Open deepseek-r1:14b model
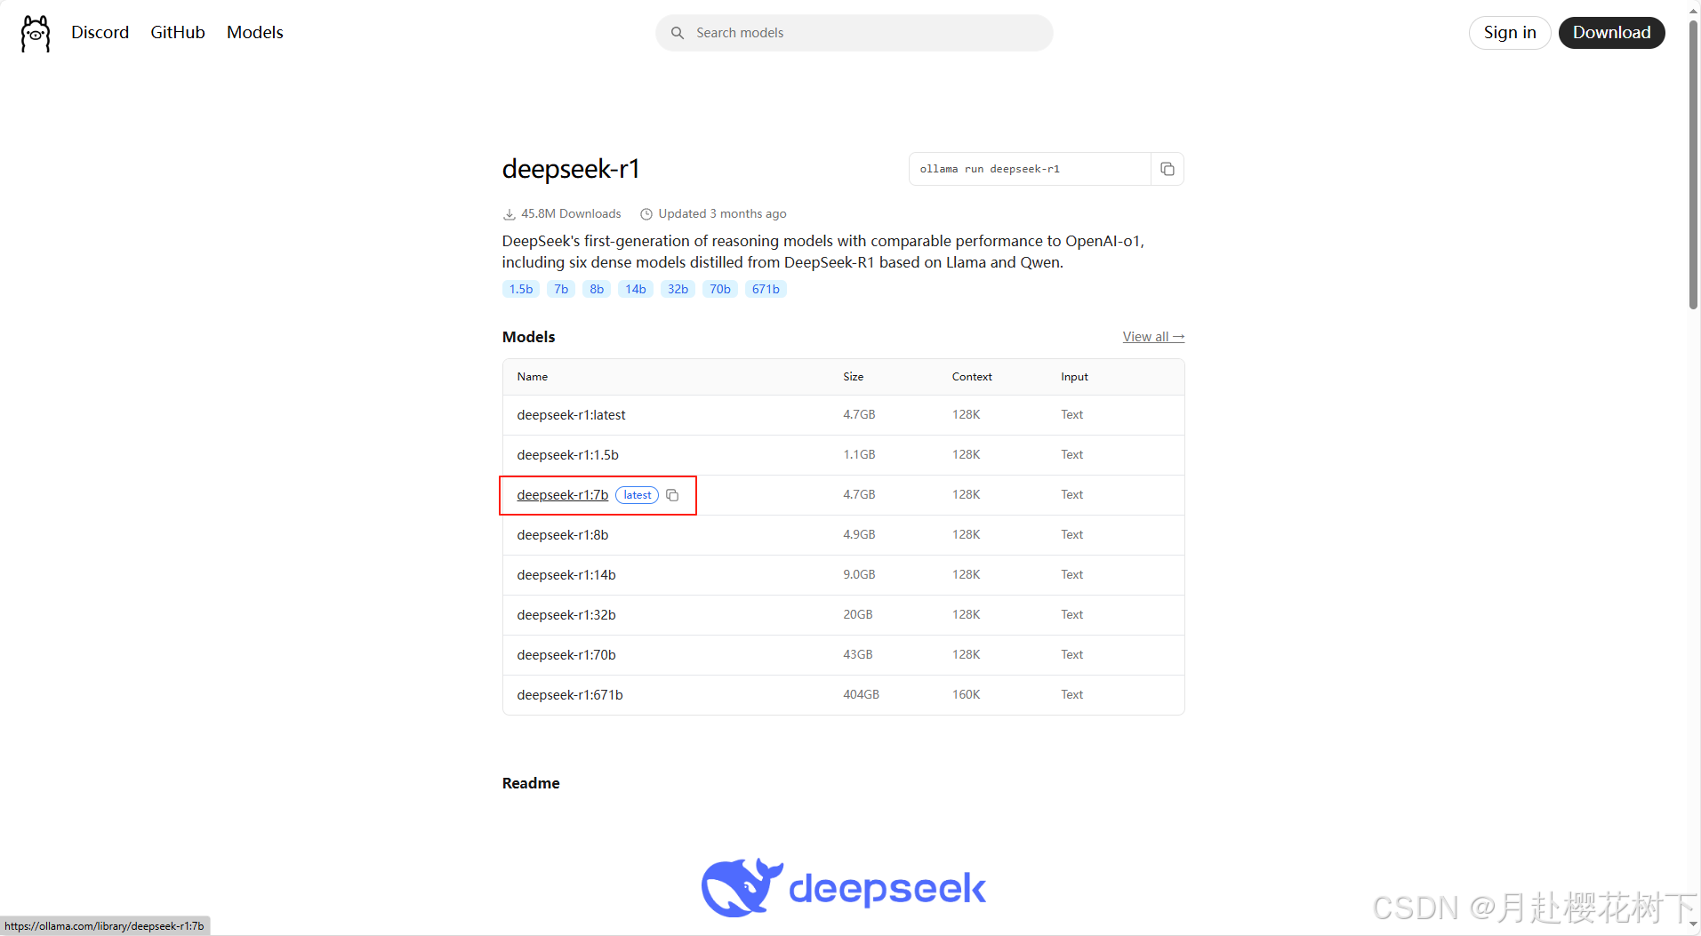This screenshot has width=1701, height=936. (566, 575)
